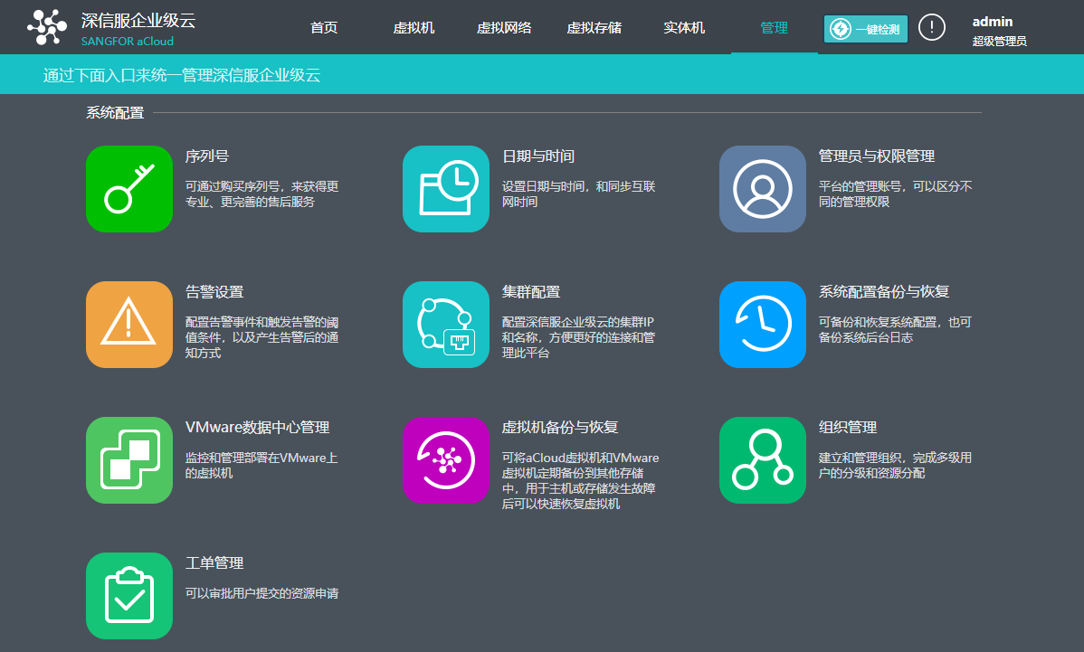Go to the 首页 tab
The width and height of the screenshot is (1084, 652).
(x=324, y=28)
